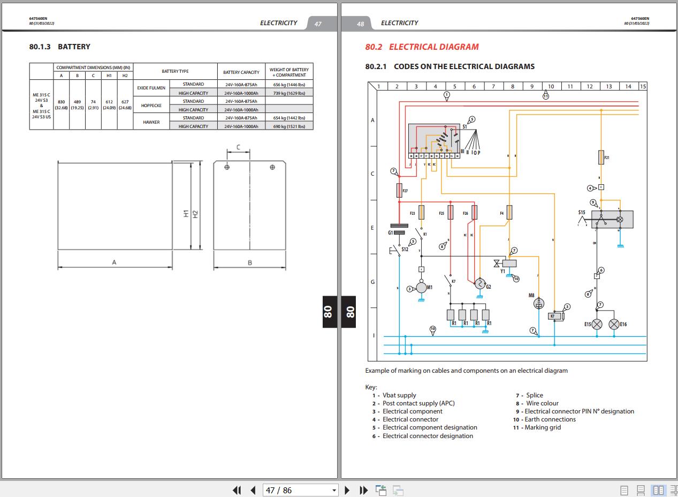Switch to single page view
The width and height of the screenshot is (678, 497).
point(624,490)
